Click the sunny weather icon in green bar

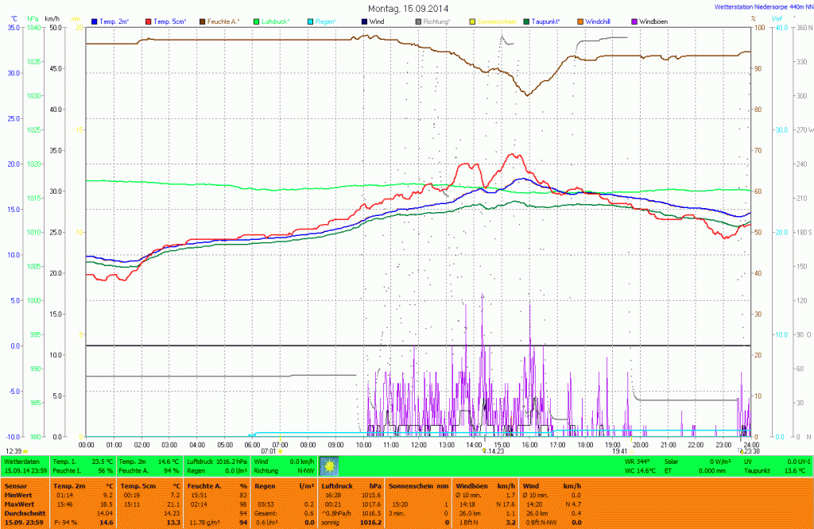(328, 465)
